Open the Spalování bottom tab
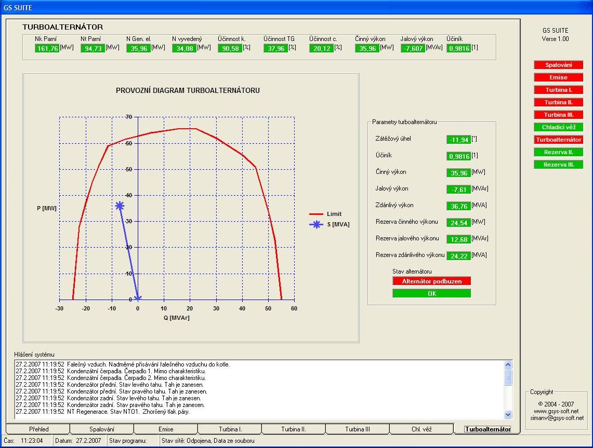This screenshot has width=593, height=448. 102,429
